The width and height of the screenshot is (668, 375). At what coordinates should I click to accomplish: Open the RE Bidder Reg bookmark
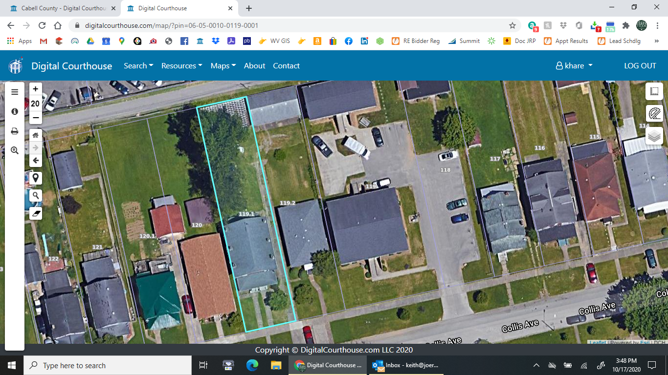tap(416, 41)
